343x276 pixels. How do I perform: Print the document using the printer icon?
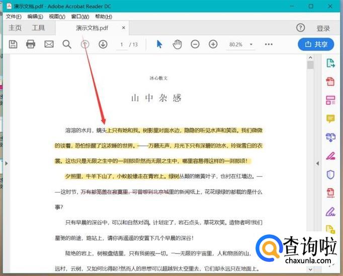[x=31, y=44]
